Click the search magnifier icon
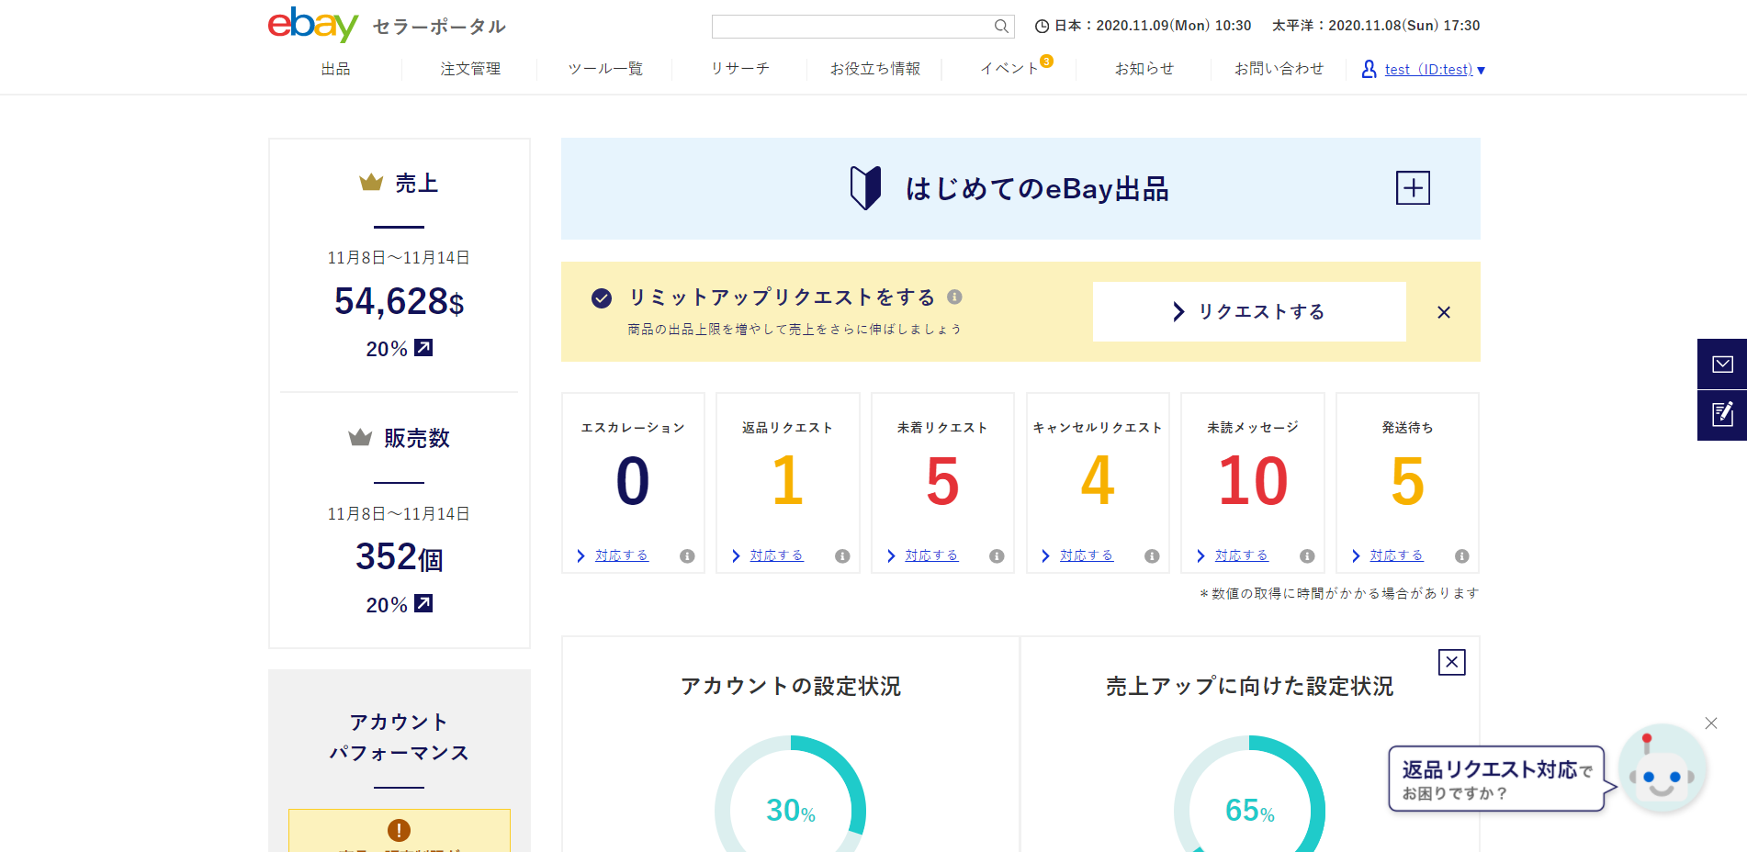 pos(1001,27)
